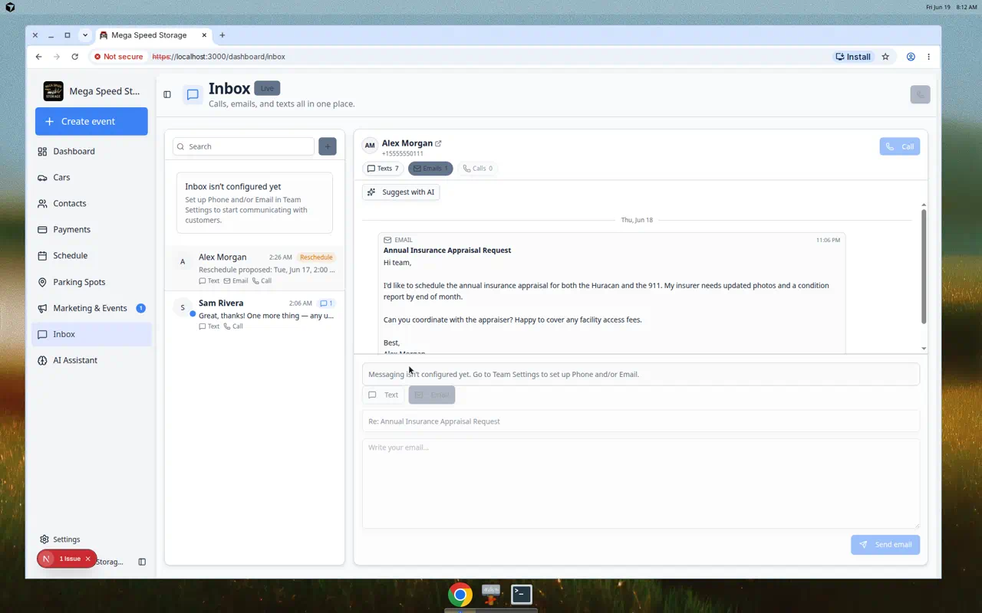This screenshot has height=613, width=982.
Task: Open Parking Spots in the sidebar
Action: point(91,282)
